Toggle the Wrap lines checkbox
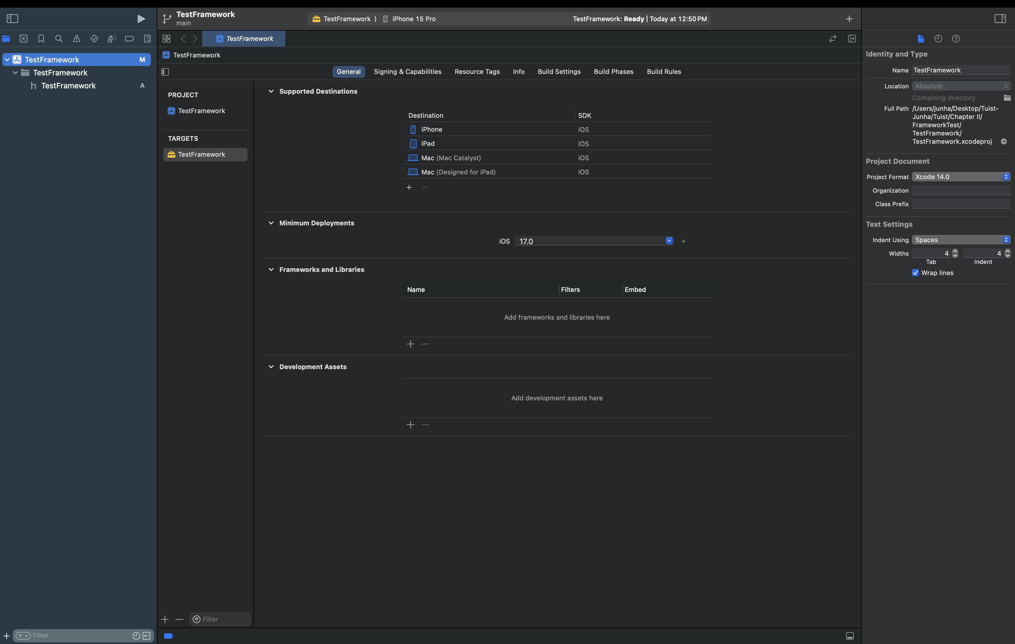The height and width of the screenshot is (644, 1015). (x=915, y=273)
